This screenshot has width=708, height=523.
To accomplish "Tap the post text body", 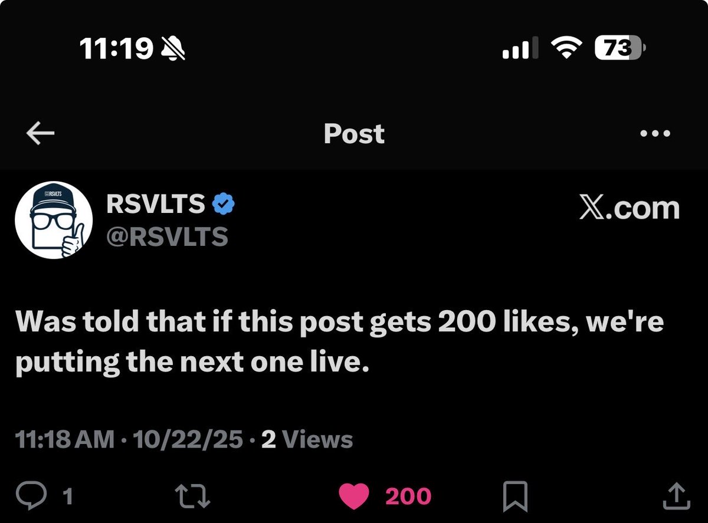I will pos(339,342).
